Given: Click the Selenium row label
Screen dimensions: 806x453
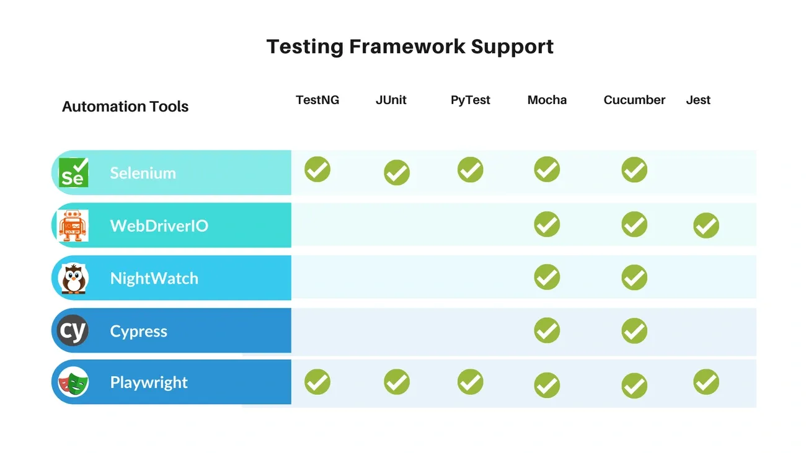Looking at the screenshot, I should [x=143, y=173].
